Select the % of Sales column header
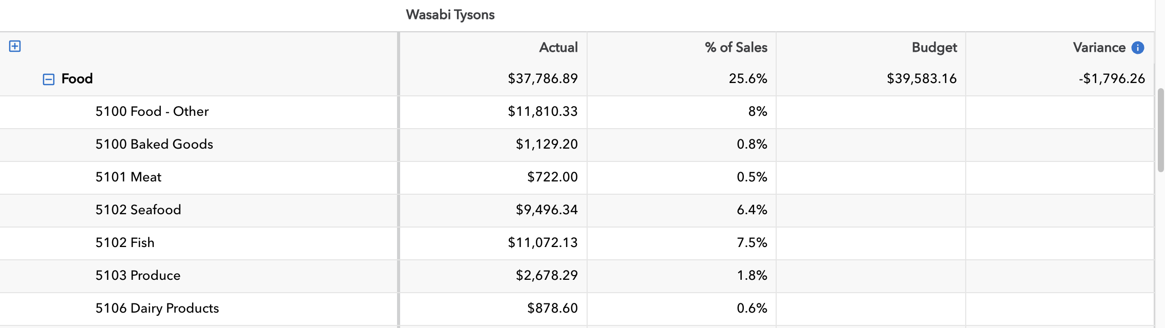 [x=736, y=48]
